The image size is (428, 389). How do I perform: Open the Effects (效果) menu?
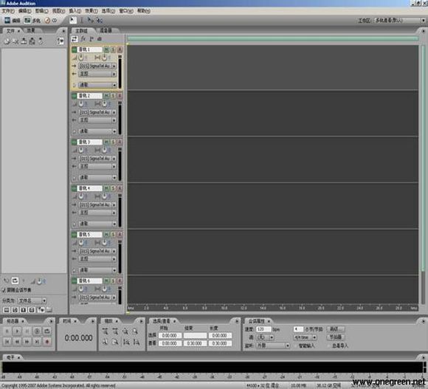(91, 10)
